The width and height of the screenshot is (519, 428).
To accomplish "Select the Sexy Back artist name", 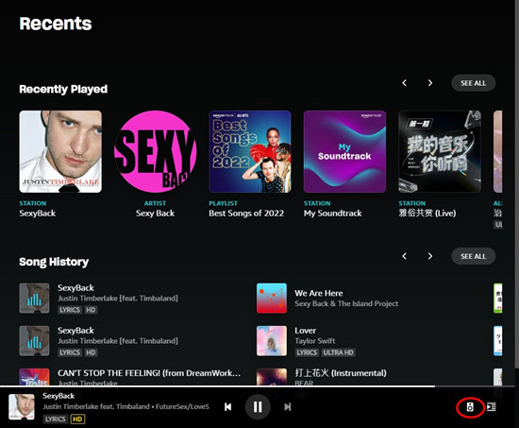I will point(156,214).
